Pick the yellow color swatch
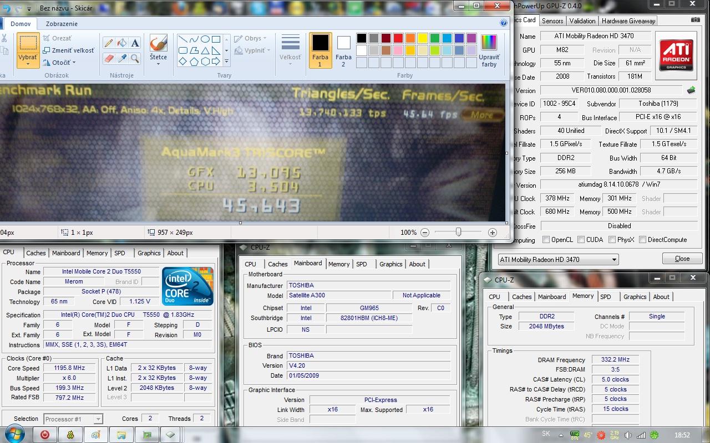The height and width of the screenshot is (443, 710). point(422,38)
